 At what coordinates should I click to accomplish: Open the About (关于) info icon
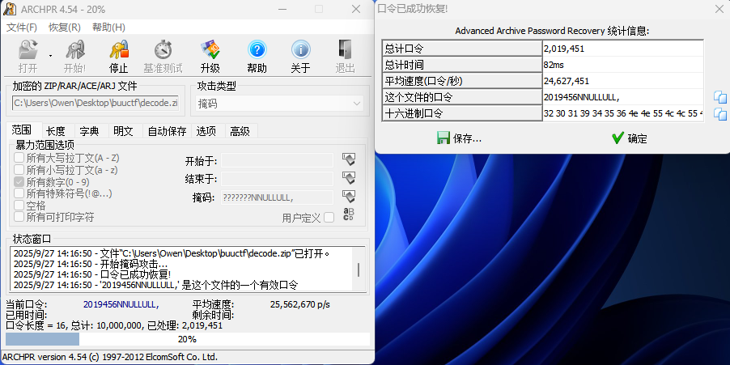tap(301, 49)
